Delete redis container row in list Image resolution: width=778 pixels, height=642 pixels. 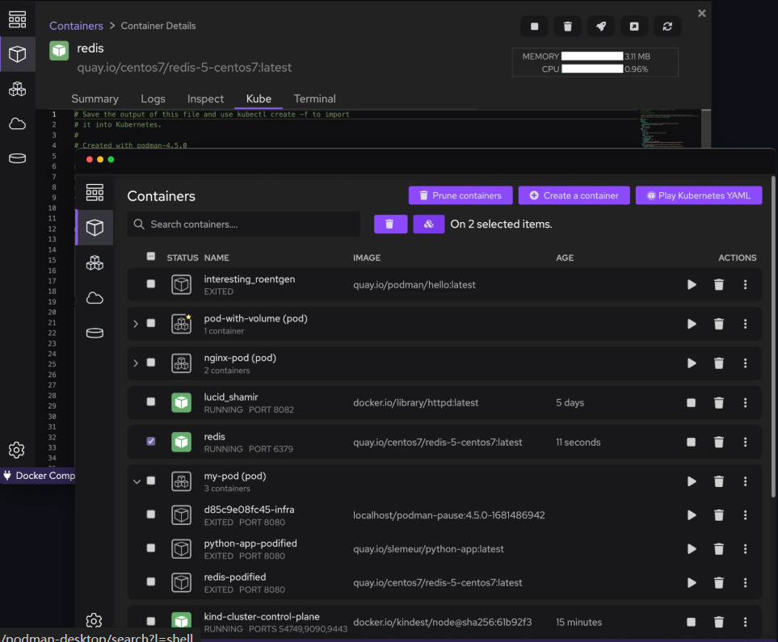pyautogui.click(x=718, y=442)
